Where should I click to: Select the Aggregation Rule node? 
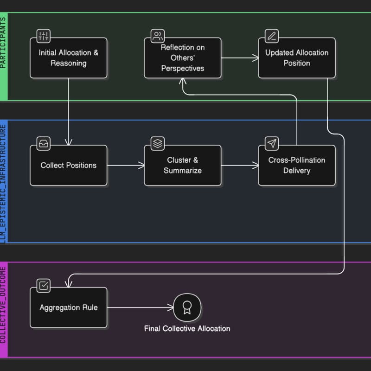69,307
